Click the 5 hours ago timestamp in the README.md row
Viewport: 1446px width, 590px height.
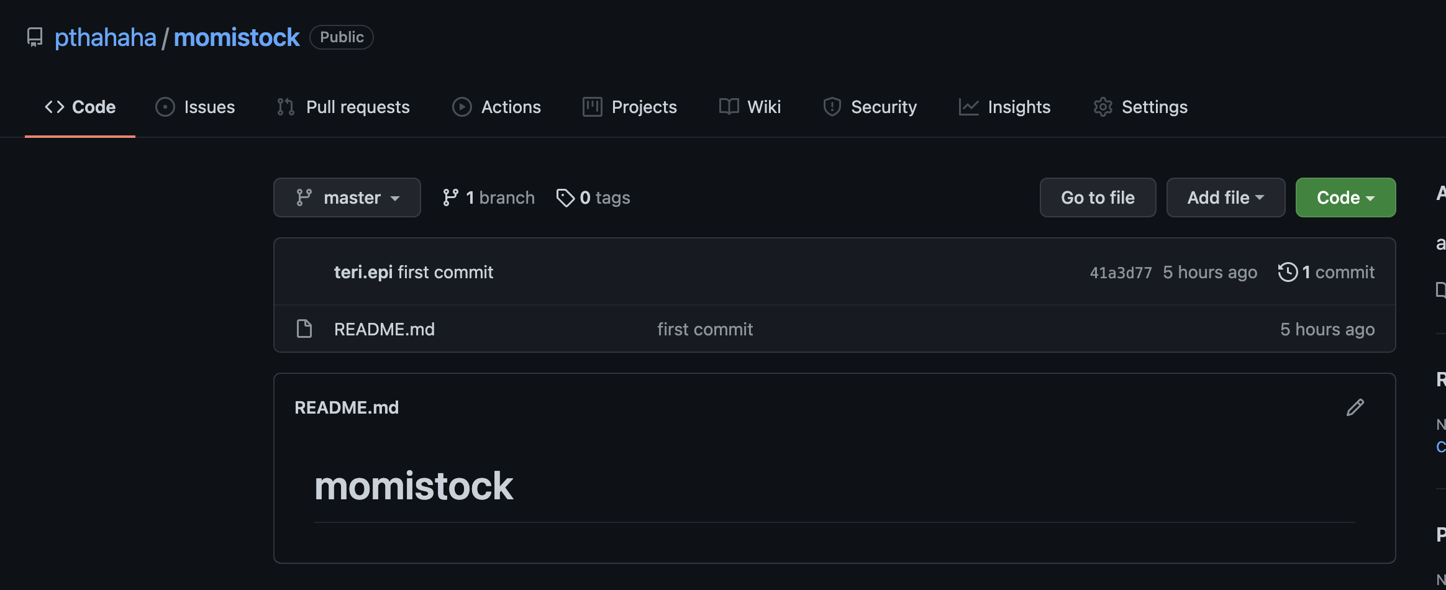tap(1327, 329)
